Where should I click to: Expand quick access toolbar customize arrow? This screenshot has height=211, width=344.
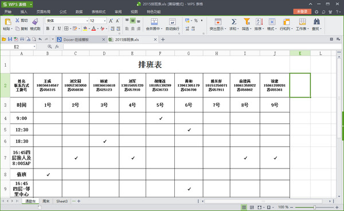[x=53, y=39]
